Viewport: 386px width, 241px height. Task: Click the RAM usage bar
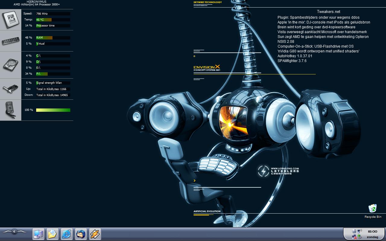tap(53, 38)
